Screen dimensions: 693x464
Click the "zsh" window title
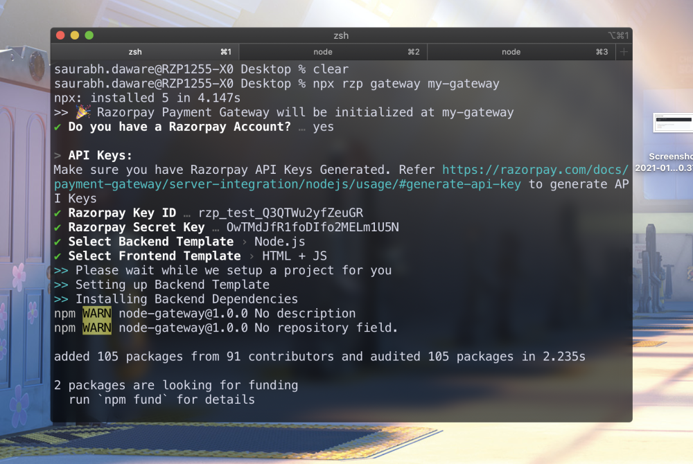pyautogui.click(x=340, y=35)
